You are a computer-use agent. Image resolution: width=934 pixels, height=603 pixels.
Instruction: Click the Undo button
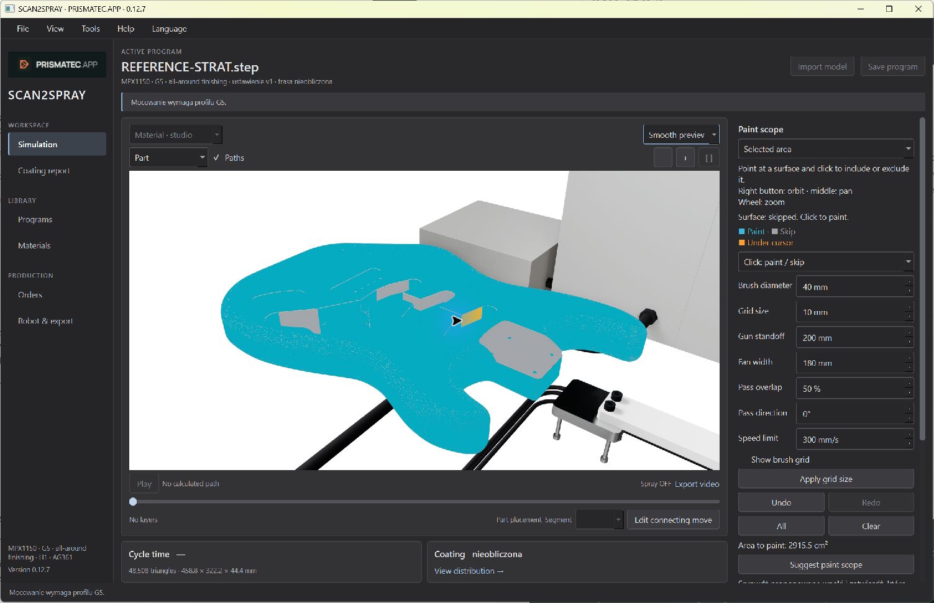pyautogui.click(x=781, y=502)
